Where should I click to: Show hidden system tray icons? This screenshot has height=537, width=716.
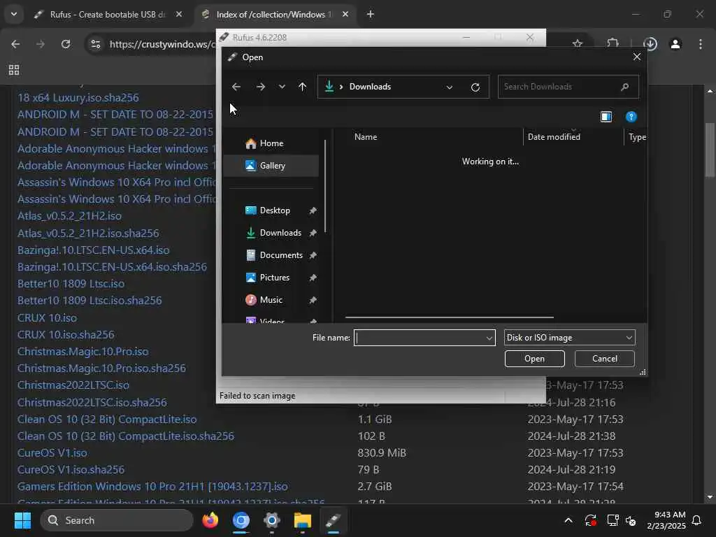(x=568, y=520)
